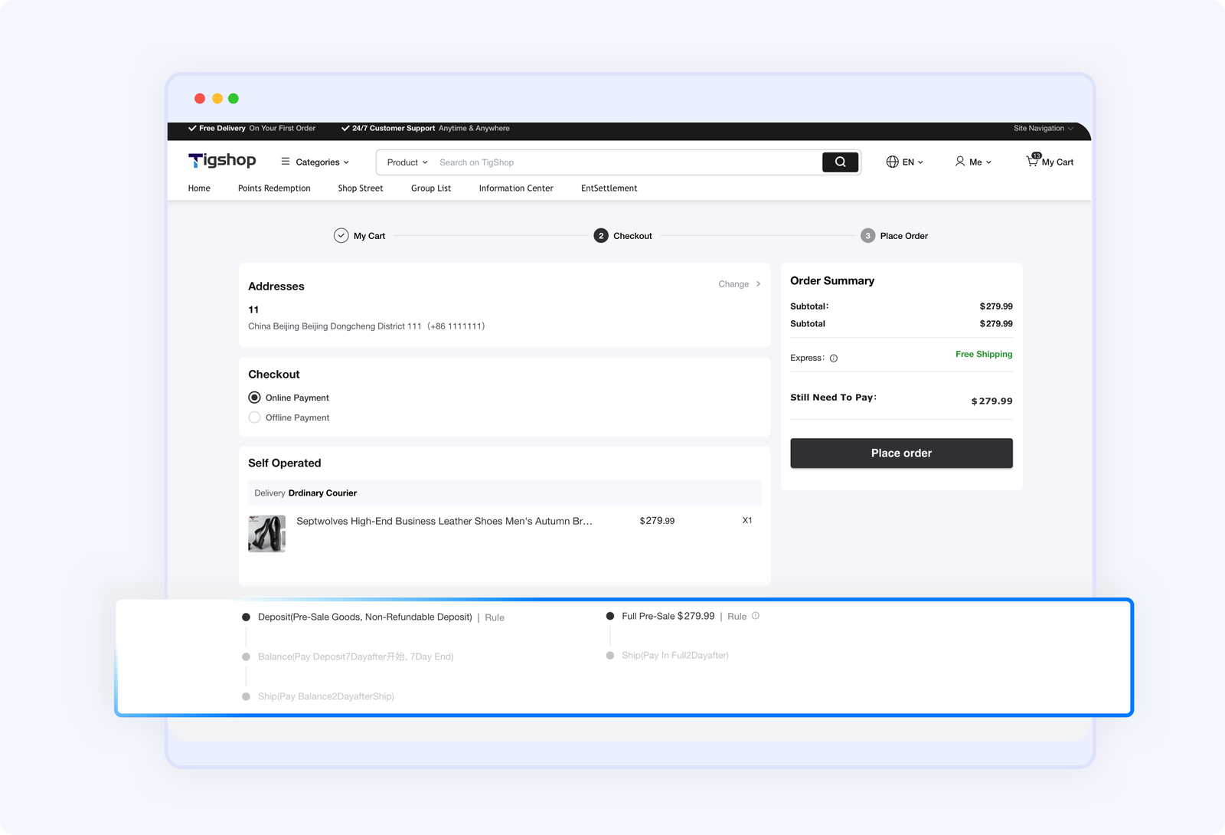Click the Search on TigShop input field
The image size is (1225, 835).
coord(624,162)
